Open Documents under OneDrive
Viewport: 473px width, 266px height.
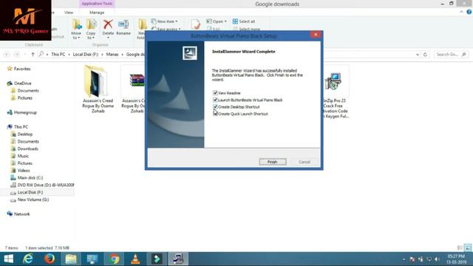pos(25,90)
